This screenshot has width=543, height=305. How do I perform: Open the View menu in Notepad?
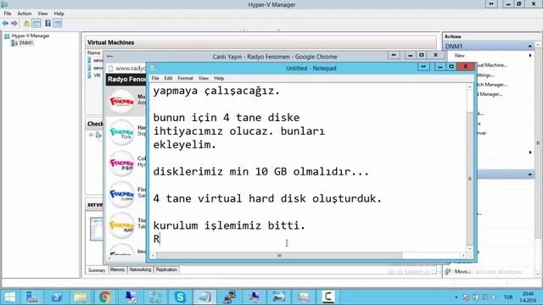tap(204, 78)
